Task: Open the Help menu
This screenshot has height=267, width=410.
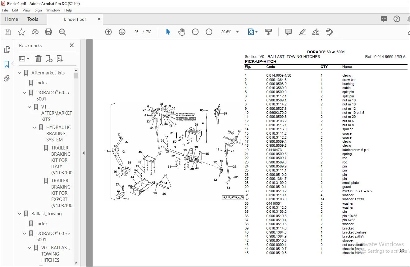Action: (x=68, y=10)
